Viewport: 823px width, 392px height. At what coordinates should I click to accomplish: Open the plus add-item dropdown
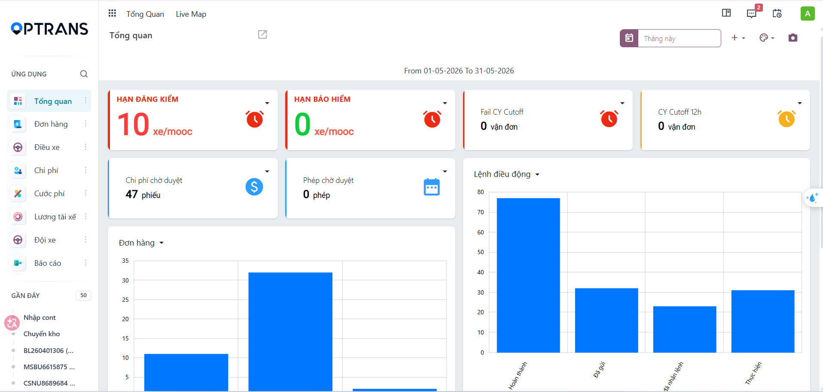[738, 38]
